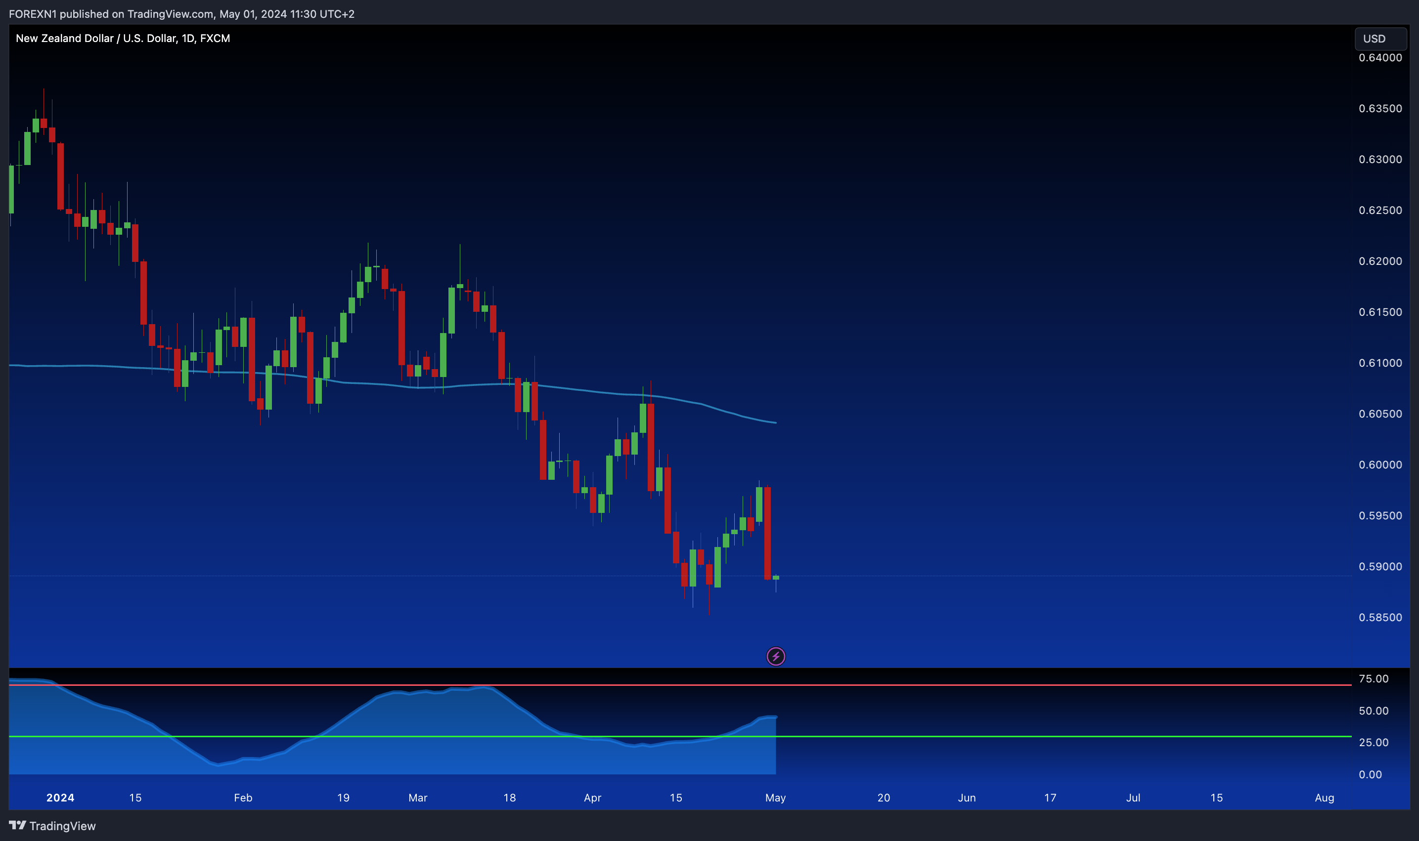Click the blue moving average line's end point
This screenshot has width=1419, height=841.
click(x=775, y=423)
